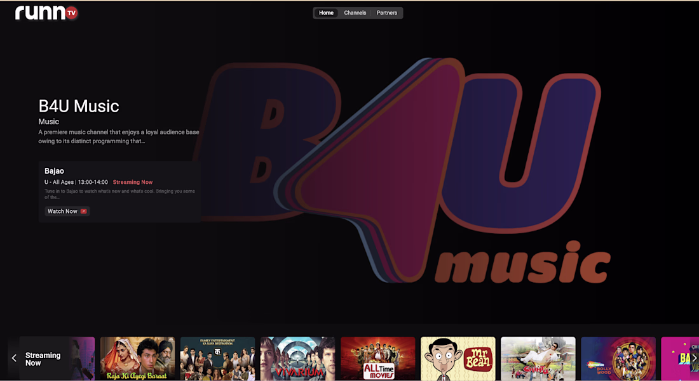The width and height of the screenshot is (699, 381).
Task: Click the runn TV logo
Action: [46, 13]
